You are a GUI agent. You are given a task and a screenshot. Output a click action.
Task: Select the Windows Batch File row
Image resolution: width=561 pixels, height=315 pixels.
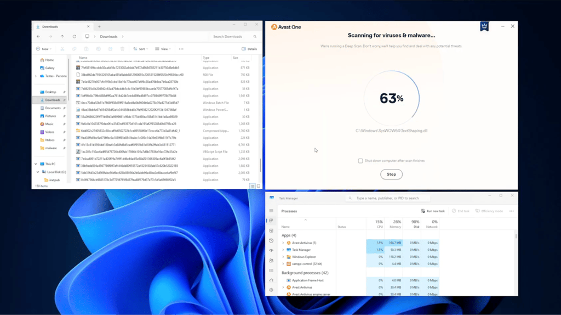[x=163, y=103]
